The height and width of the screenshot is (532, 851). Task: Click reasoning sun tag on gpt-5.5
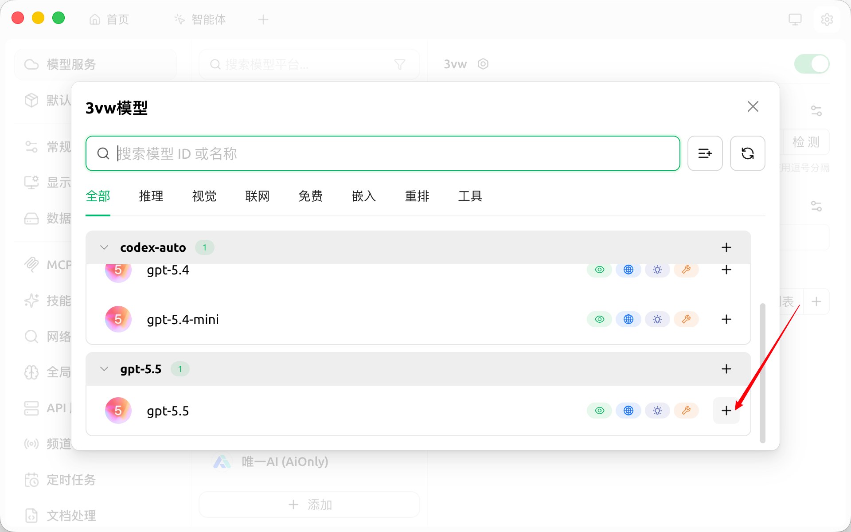(x=657, y=411)
